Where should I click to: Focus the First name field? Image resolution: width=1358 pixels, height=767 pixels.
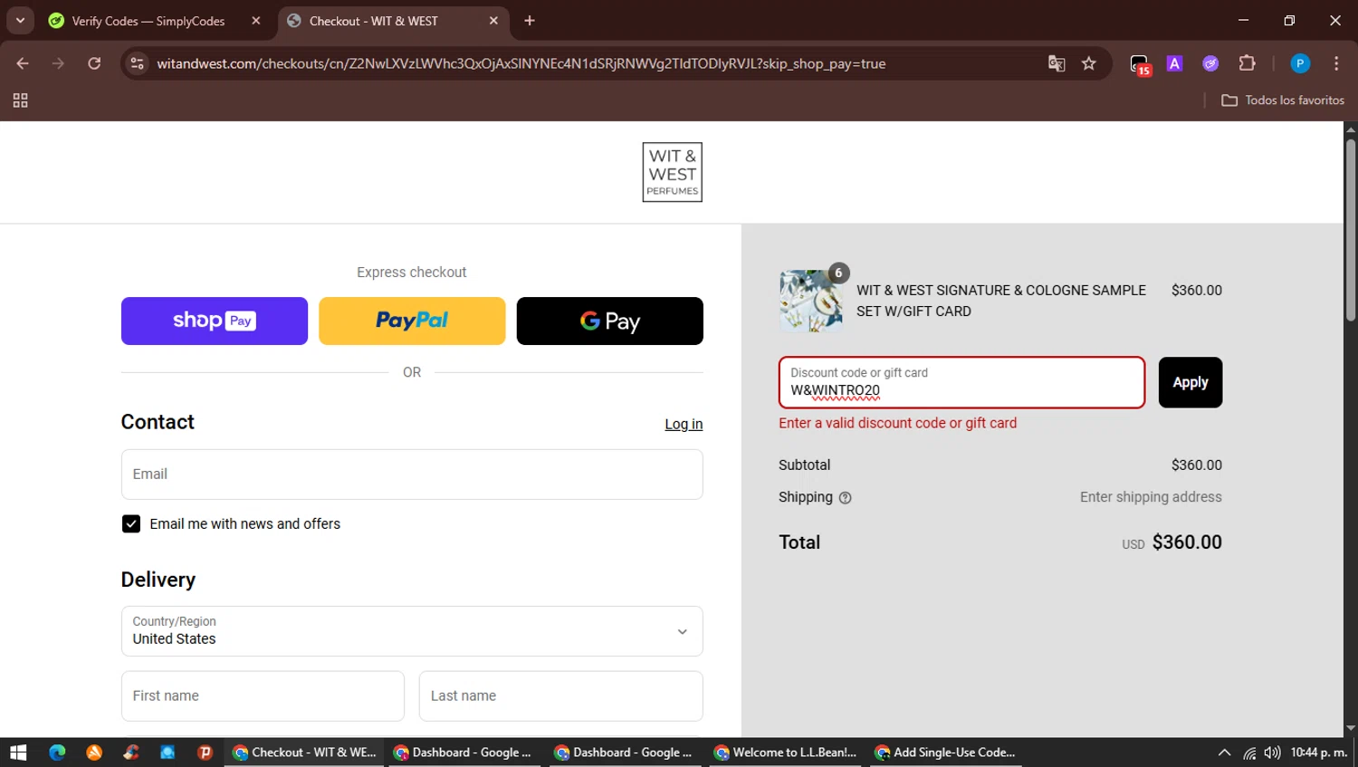tap(263, 696)
